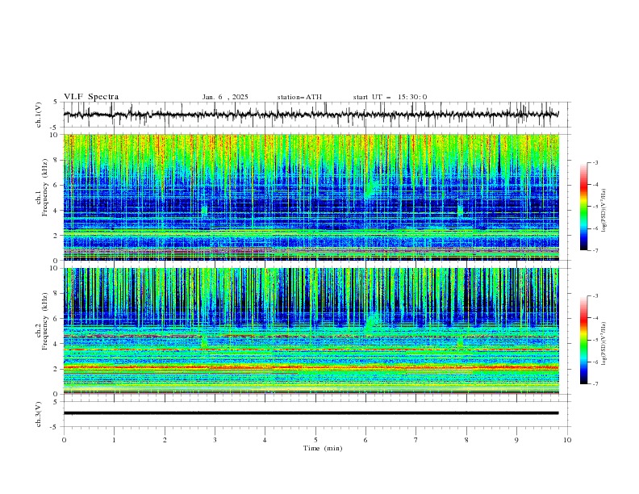The width and height of the screenshot is (639, 494).
Task: Click the time axis tick label "9"
Action: coord(516,440)
